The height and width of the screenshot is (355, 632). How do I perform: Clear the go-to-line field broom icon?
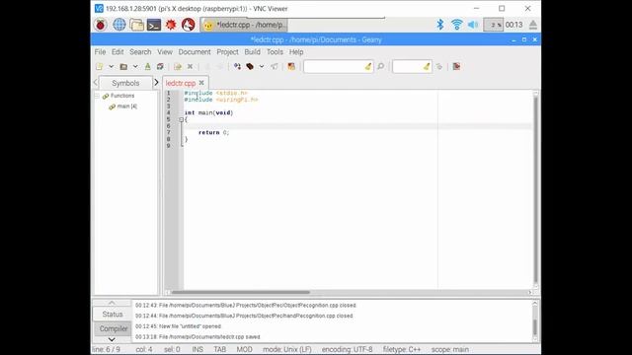[427, 67]
